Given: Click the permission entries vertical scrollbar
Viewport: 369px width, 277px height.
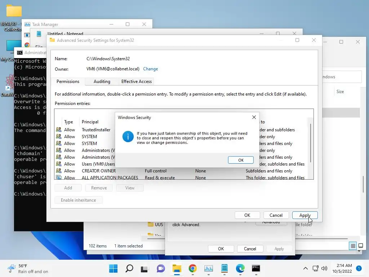Looking at the screenshot, I should (x=311, y=143).
